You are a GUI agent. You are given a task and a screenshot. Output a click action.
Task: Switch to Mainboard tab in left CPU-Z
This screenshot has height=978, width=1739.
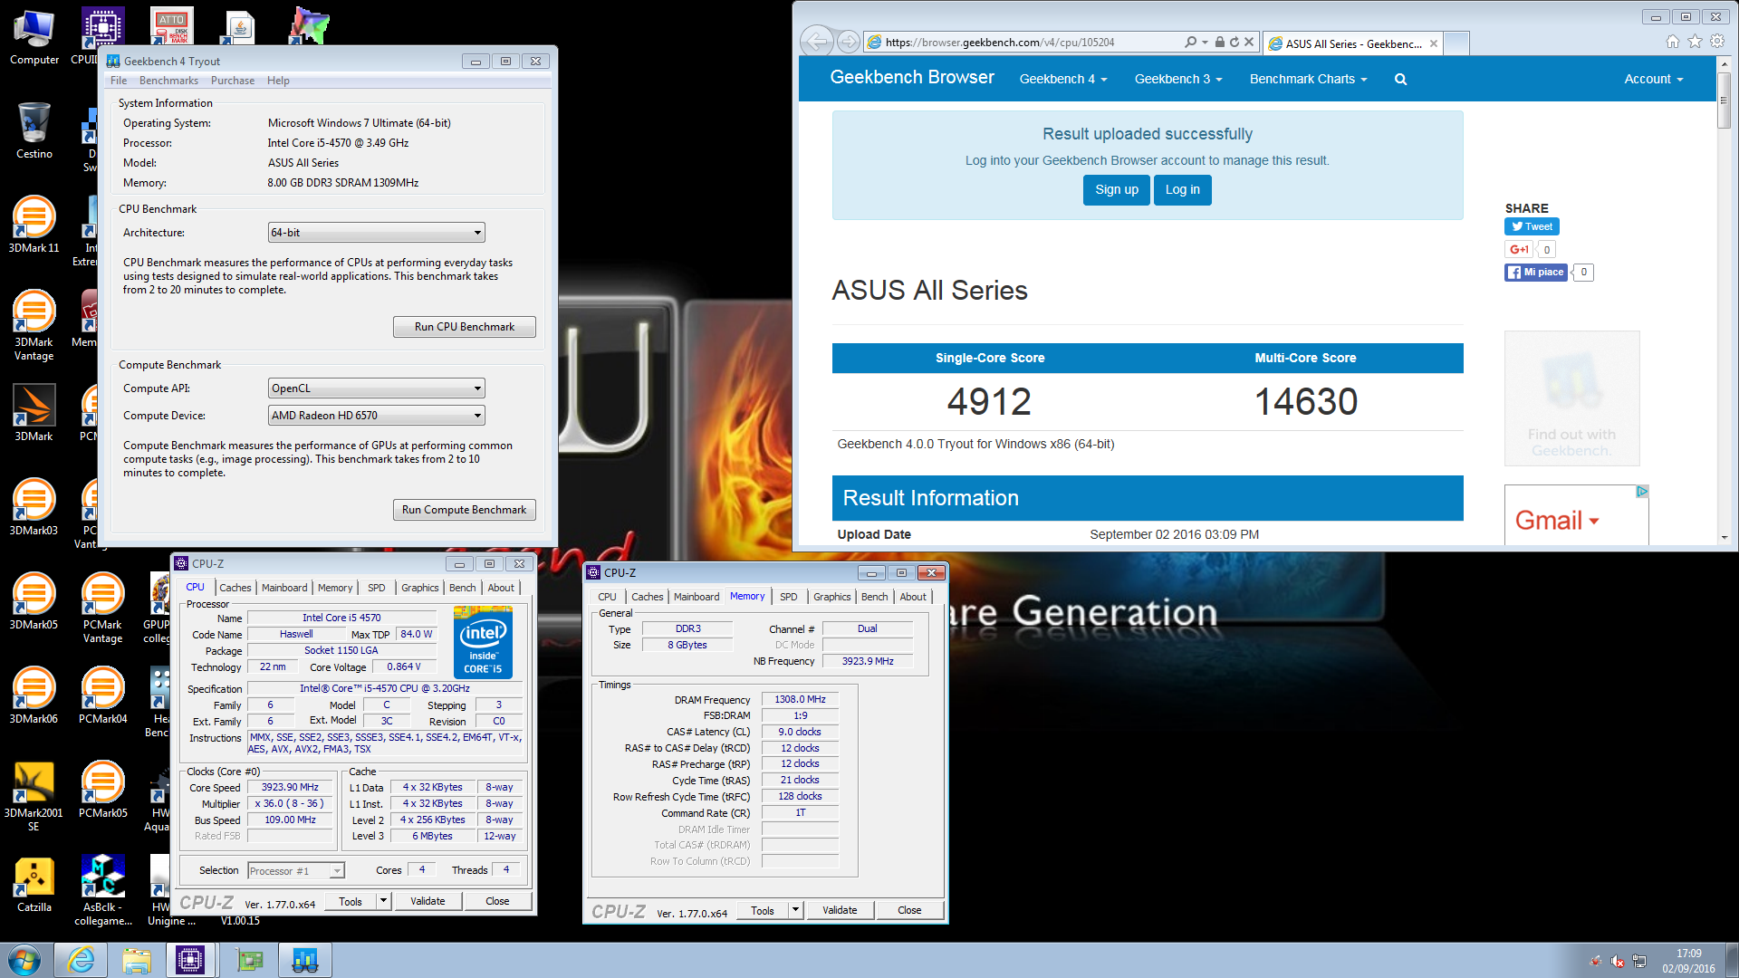(284, 588)
